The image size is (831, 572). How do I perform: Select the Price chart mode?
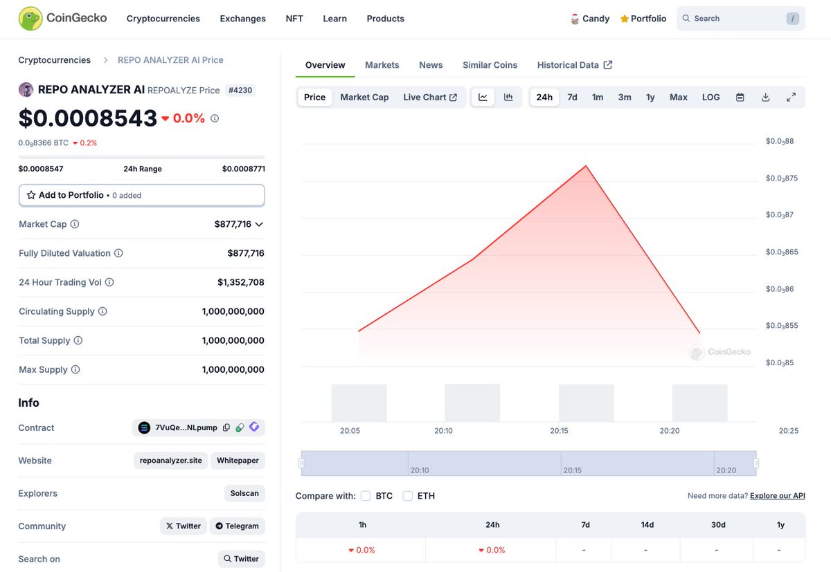(314, 98)
